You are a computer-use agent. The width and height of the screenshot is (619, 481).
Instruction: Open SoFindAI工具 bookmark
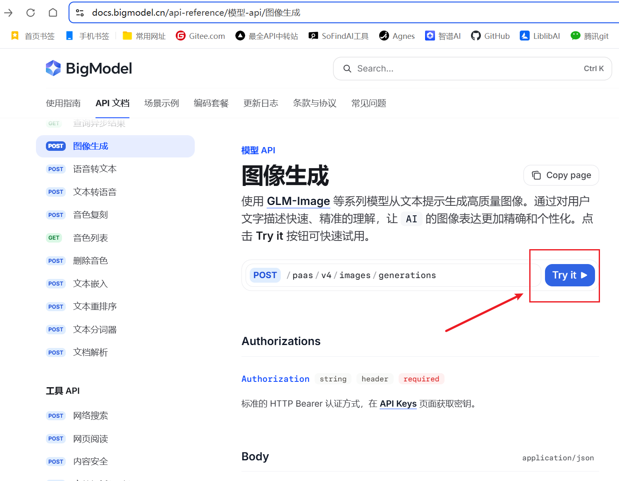pyautogui.click(x=339, y=36)
